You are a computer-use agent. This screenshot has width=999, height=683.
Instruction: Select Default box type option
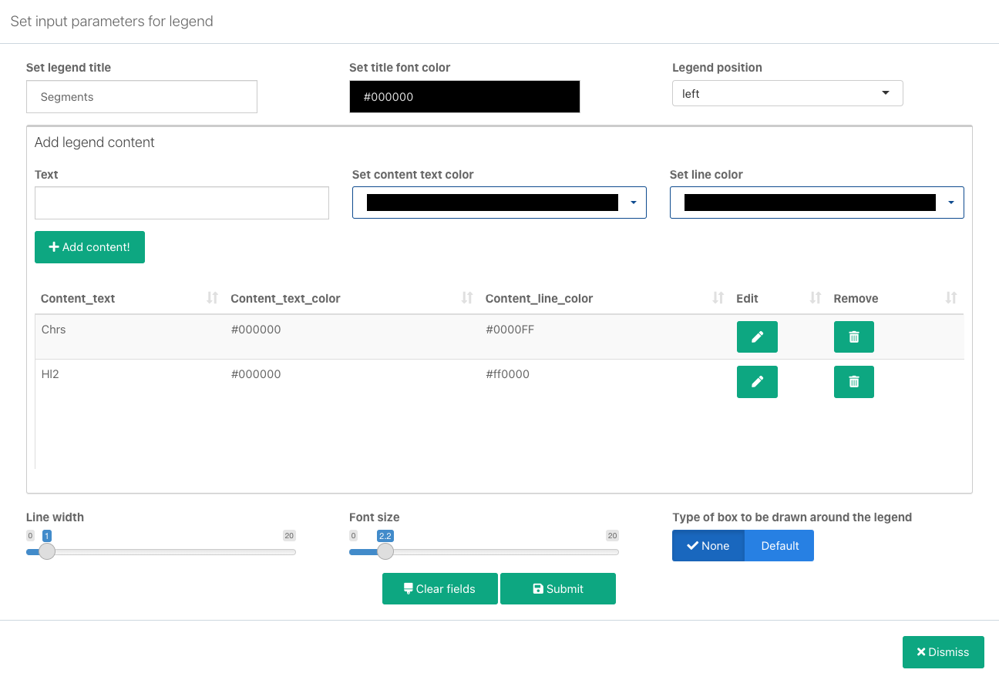780,546
